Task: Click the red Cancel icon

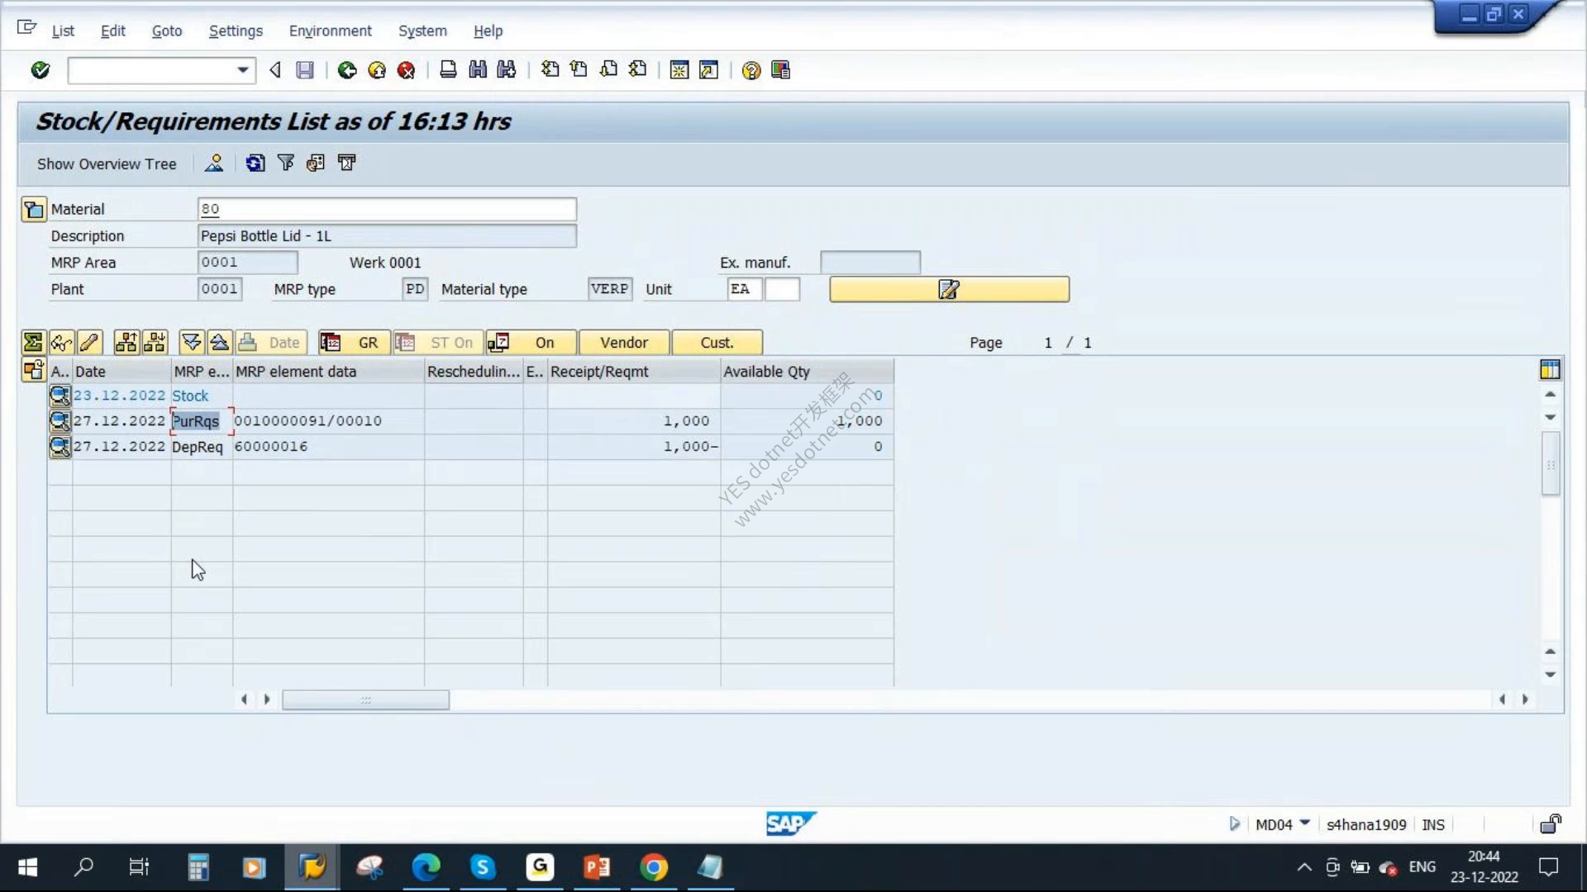Action: (x=406, y=70)
